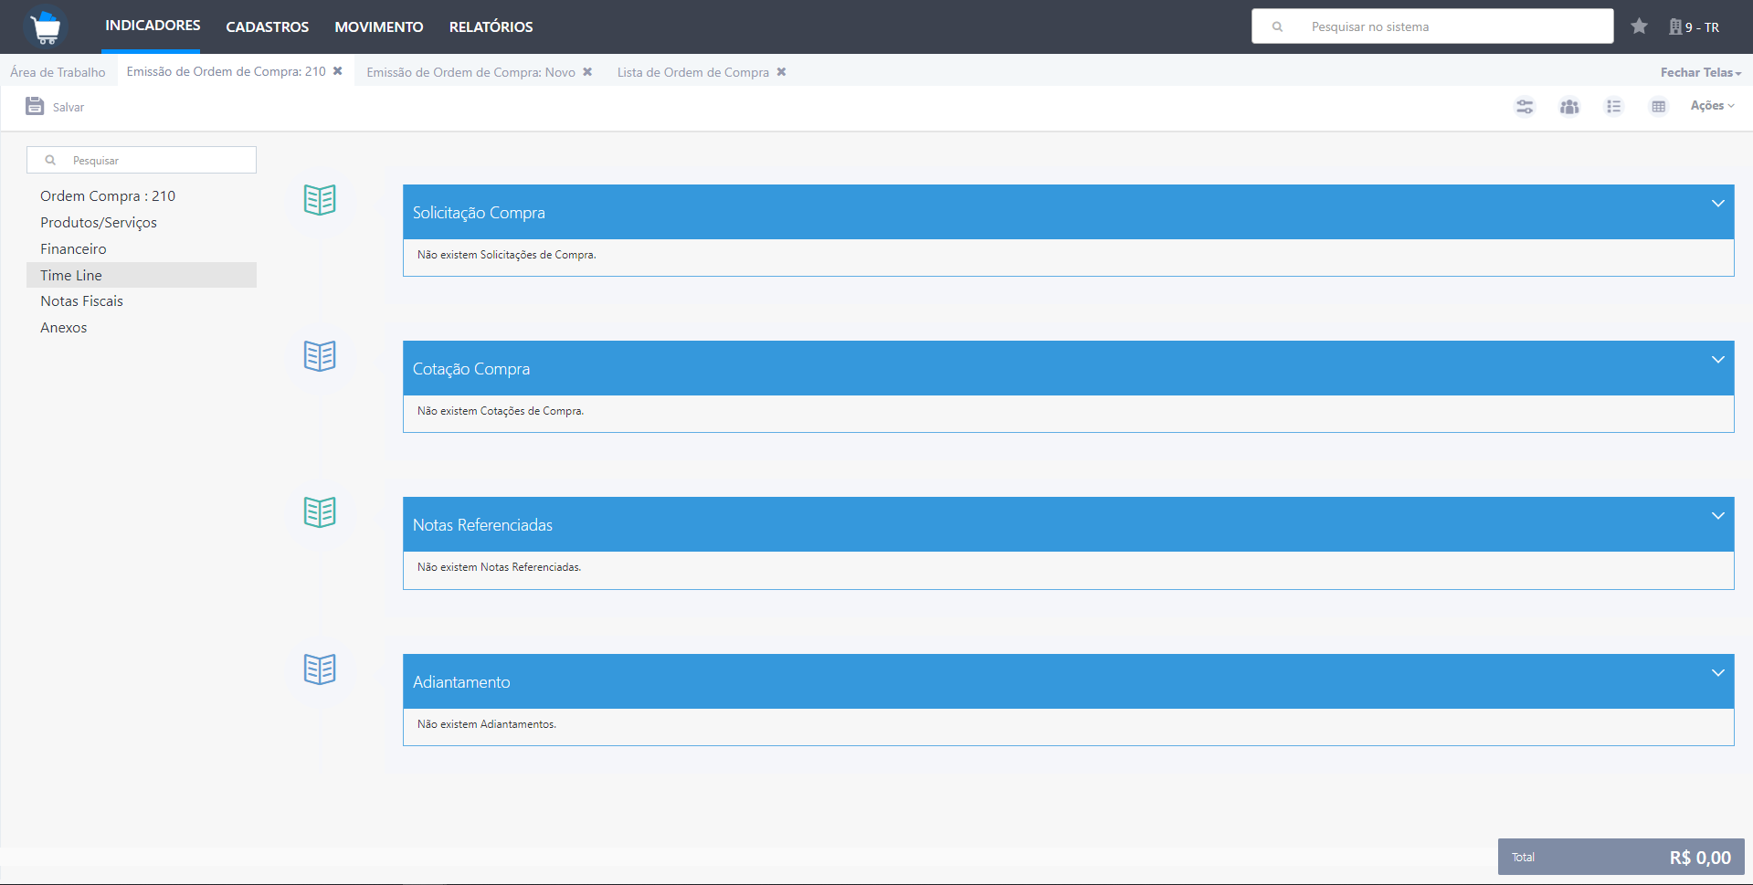The width and height of the screenshot is (1753, 885).
Task: Close tab Emissão de Ordem de Compra: 210
Action: pyautogui.click(x=338, y=71)
